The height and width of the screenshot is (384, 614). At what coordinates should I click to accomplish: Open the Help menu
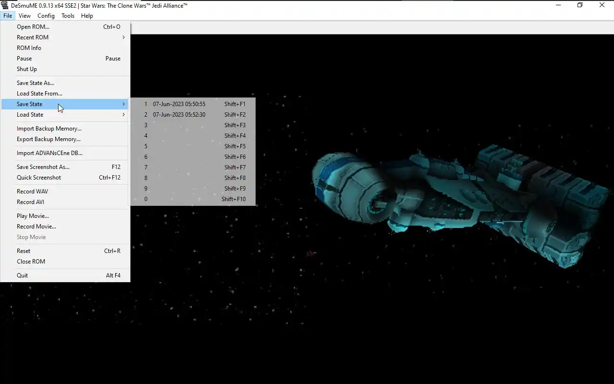87,16
